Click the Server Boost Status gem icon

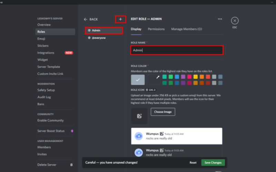(72, 131)
